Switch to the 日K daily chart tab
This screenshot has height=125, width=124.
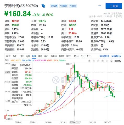22,56
